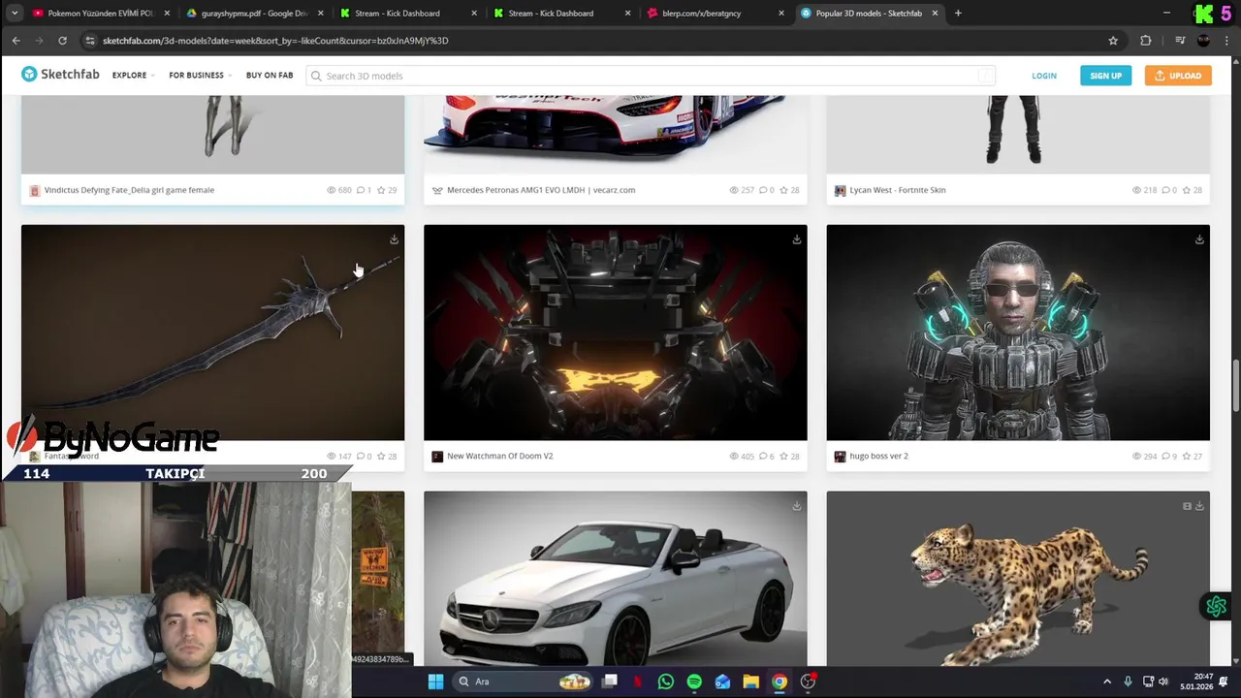Open the Chrome three-dot menu
Viewport: 1241px width, 698px height.
click(x=1225, y=41)
